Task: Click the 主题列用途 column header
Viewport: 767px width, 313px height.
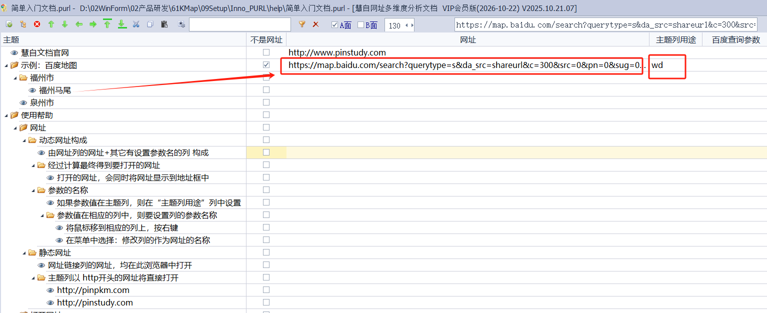Action: point(675,40)
